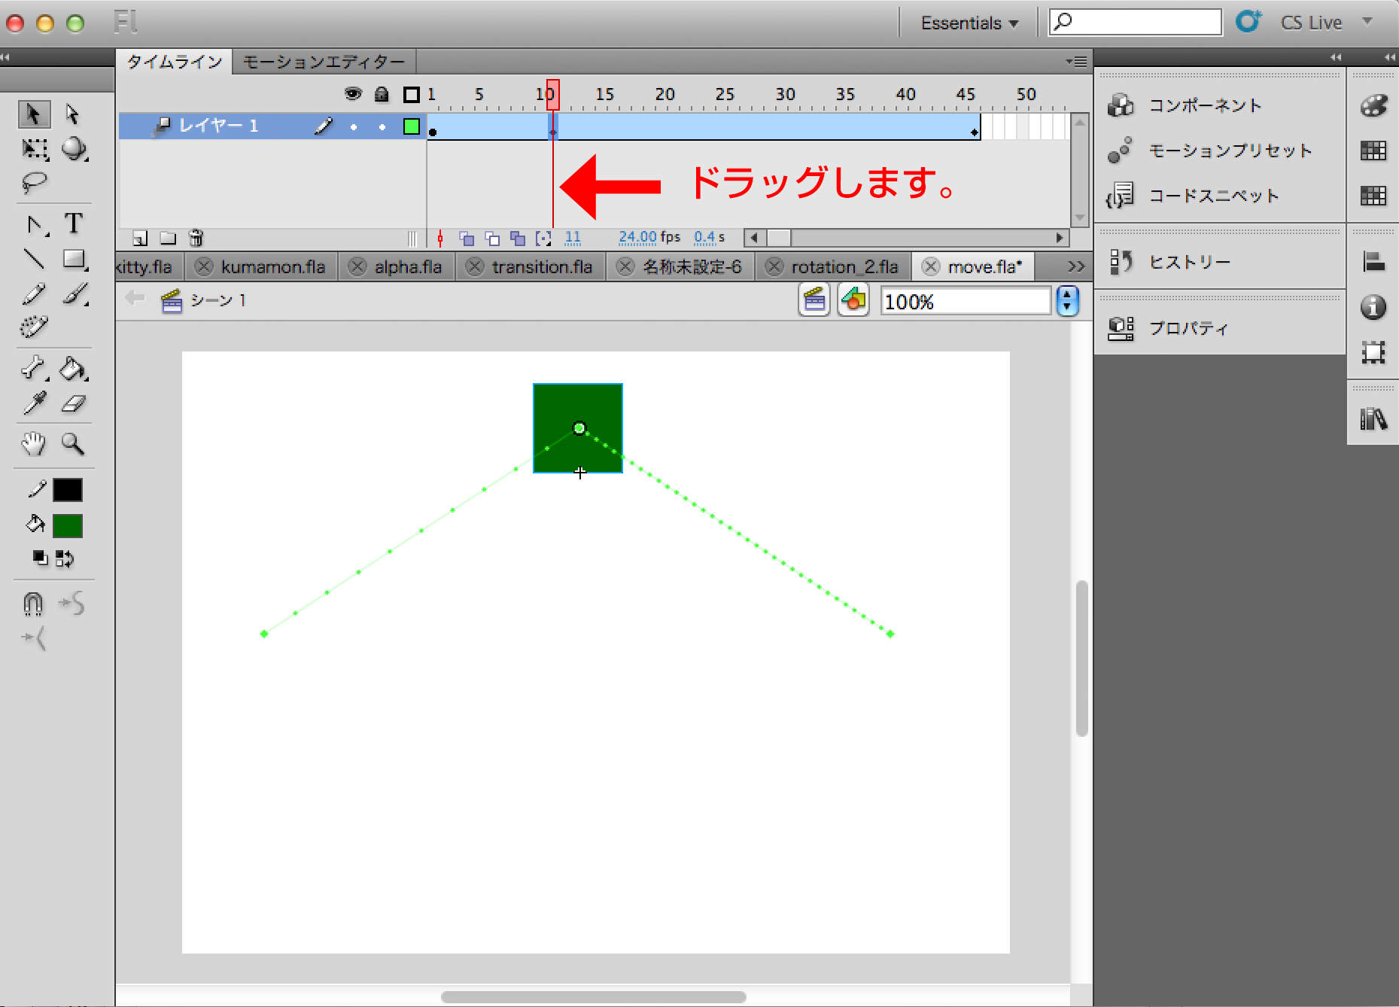Pick the Zoom magnifier tool
This screenshot has height=1007, width=1399.
73,444
